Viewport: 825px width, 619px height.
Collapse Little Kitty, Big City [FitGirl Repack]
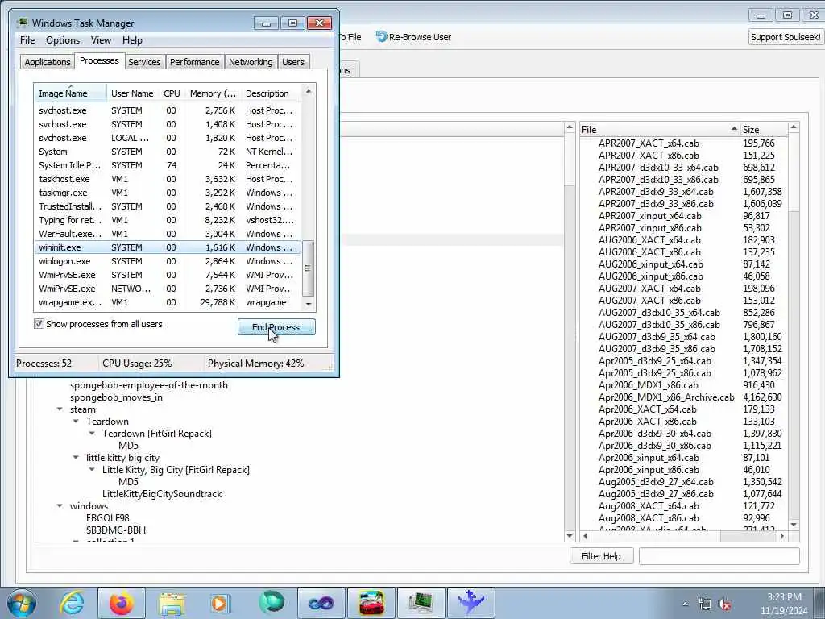tap(92, 470)
